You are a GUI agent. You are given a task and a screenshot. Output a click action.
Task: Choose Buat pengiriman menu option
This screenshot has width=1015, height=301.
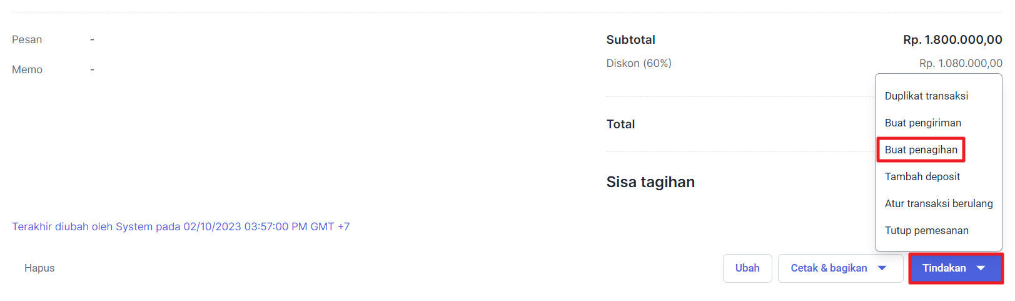pyautogui.click(x=922, y=123)
